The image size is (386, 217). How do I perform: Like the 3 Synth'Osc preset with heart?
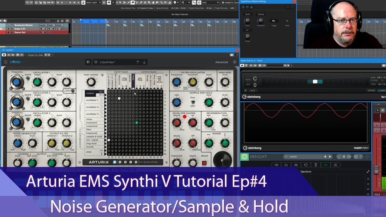point(96,62)
